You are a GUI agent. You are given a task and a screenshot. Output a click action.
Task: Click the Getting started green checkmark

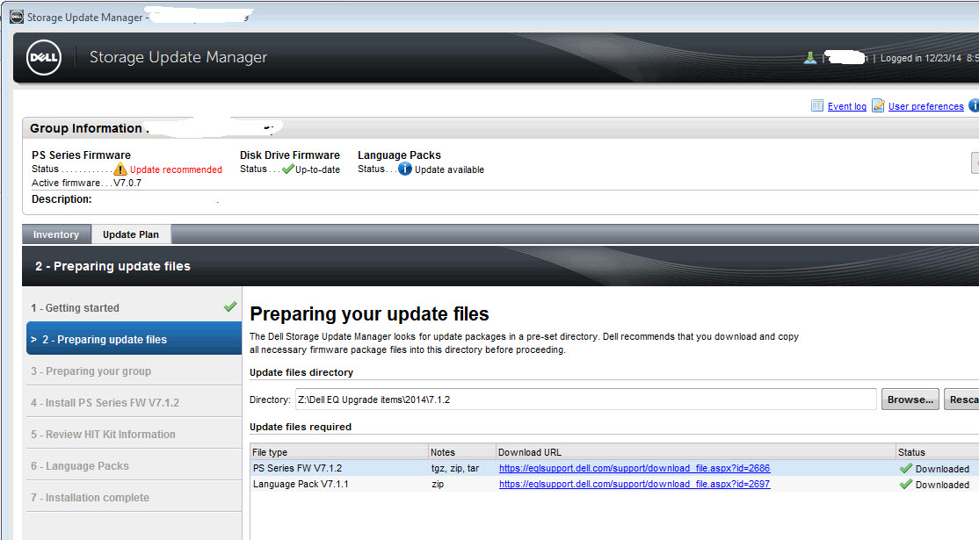point(230,306)
